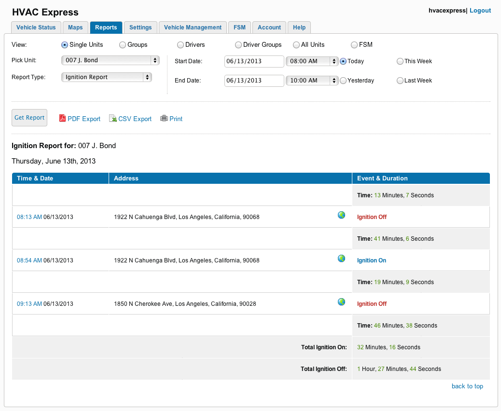Click the Logout link

tap(480, 11)
